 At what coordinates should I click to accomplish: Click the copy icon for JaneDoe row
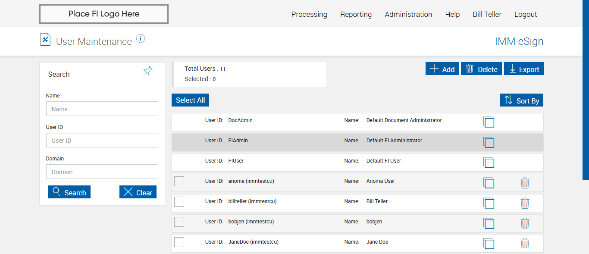[489, 244]
